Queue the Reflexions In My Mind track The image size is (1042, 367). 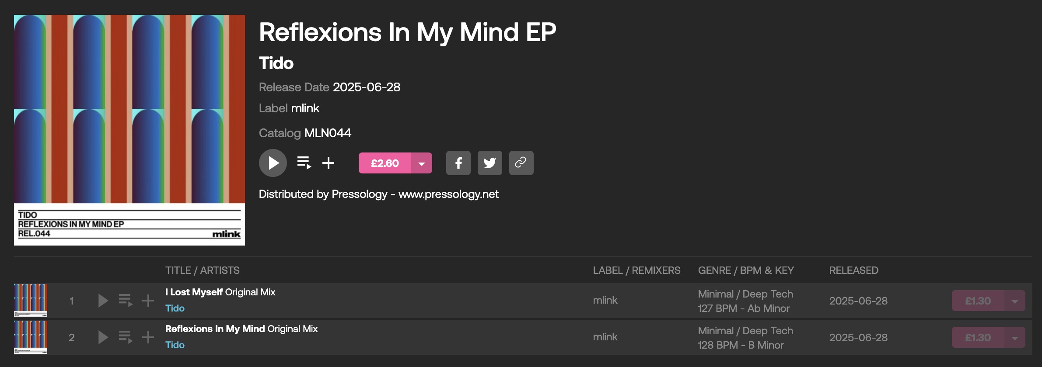coord(126,337)
